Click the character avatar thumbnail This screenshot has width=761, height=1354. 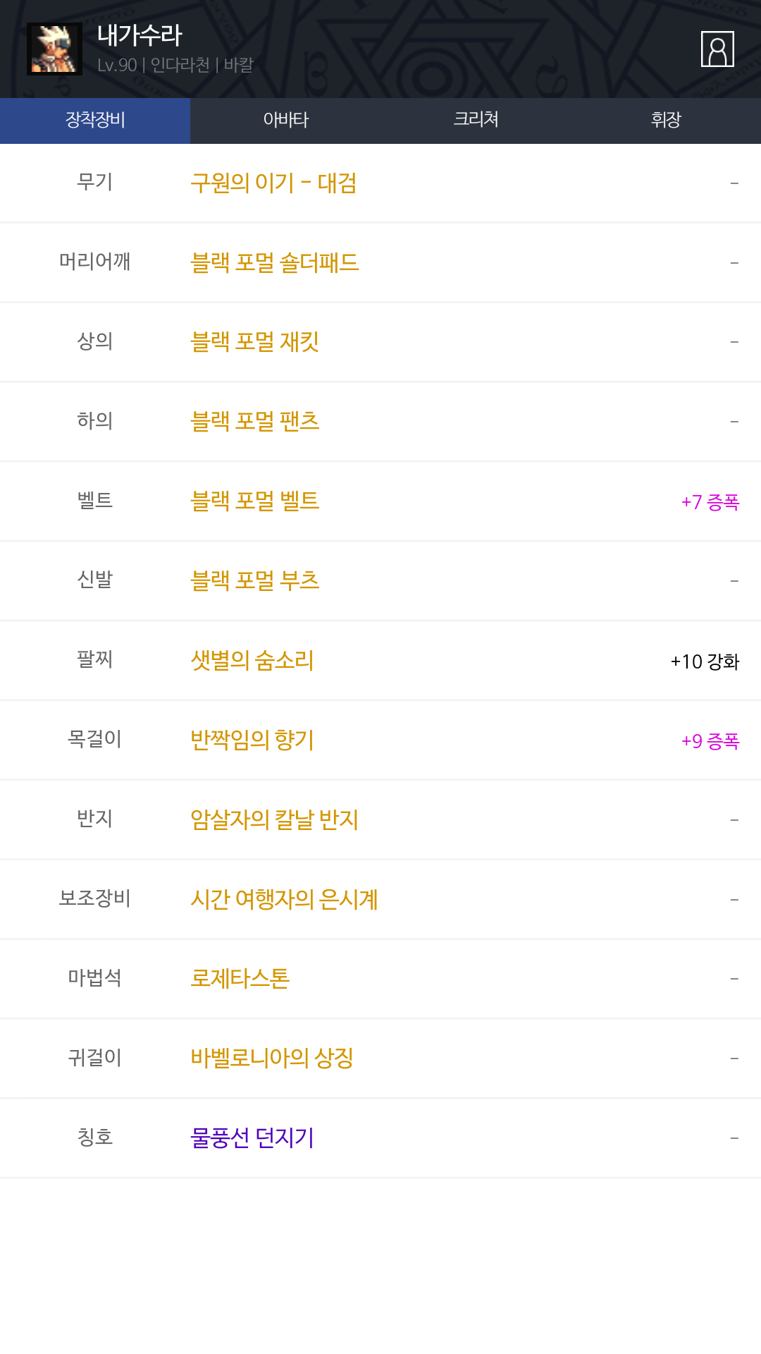[54, 49]
